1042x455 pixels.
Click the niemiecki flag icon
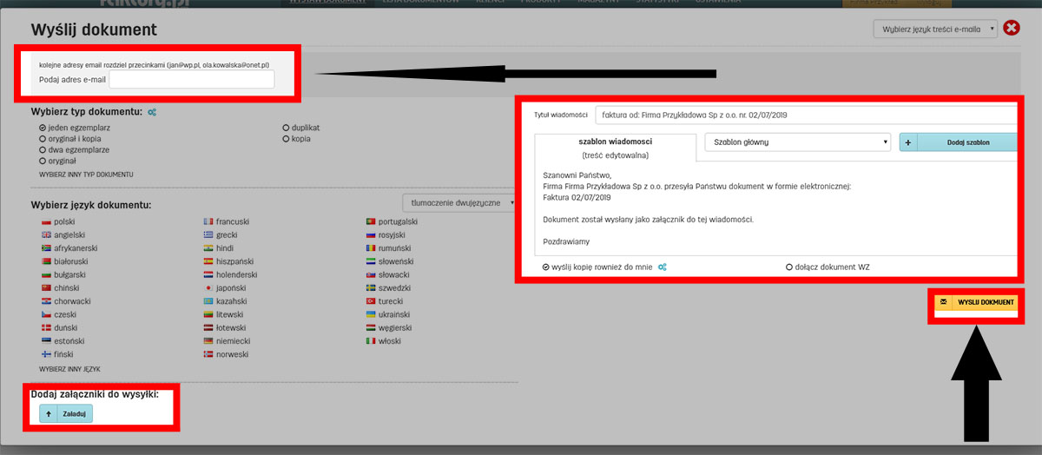point(208,341)
